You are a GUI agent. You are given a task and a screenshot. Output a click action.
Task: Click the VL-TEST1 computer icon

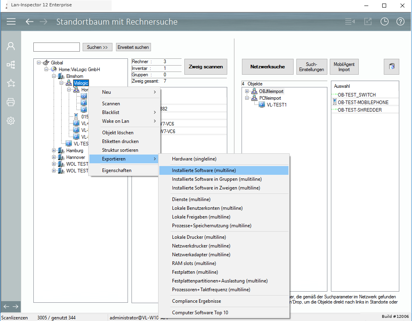point(262,104)
